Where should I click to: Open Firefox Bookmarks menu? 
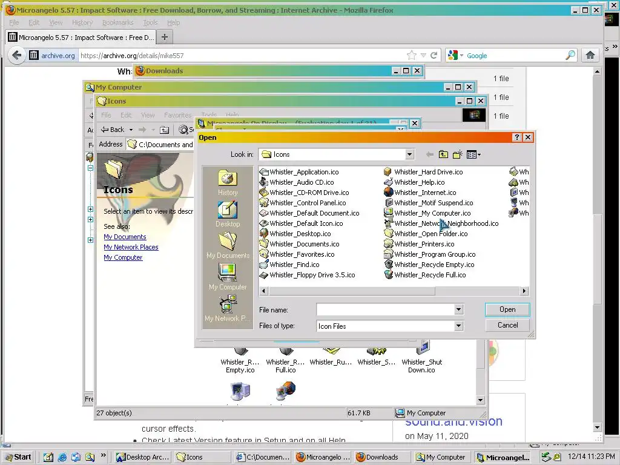pyautogui.click(x=118, y=22)
